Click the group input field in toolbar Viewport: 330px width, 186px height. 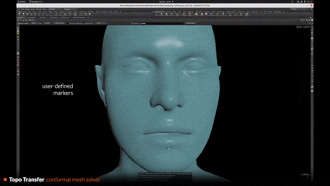[162, 23]
